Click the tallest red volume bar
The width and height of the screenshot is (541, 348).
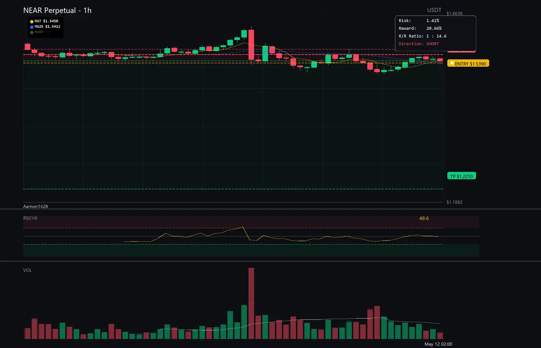point(251,304)
